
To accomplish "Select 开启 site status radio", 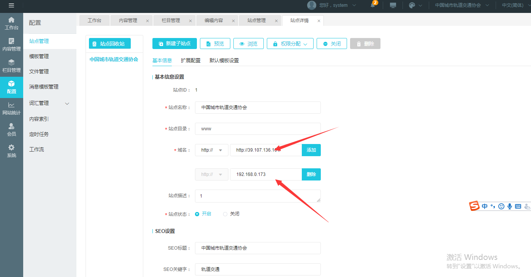I will click(x=197, y=214).
